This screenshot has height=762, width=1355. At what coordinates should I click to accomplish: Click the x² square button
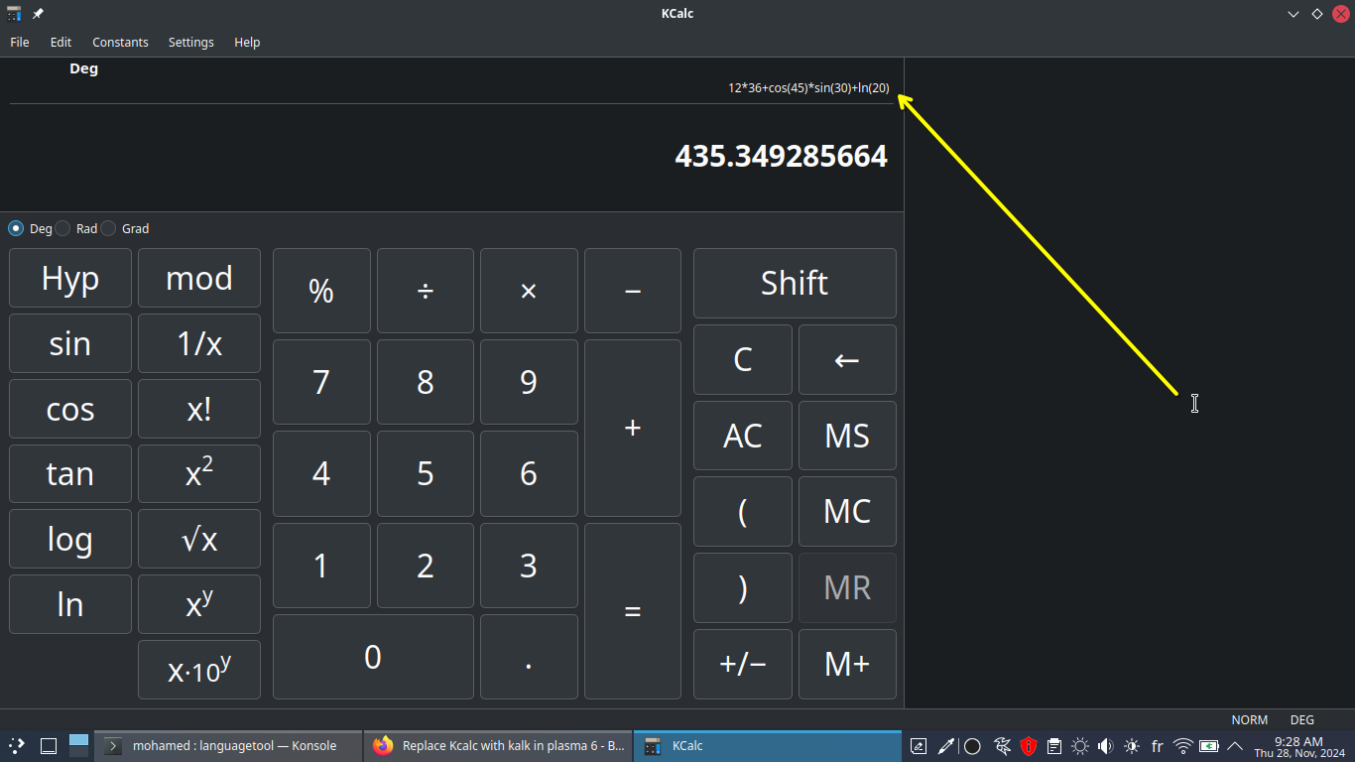pos(199,473)
